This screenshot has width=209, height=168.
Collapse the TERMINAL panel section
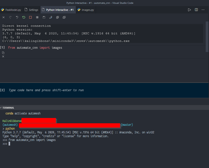click(x=2, y=108)
